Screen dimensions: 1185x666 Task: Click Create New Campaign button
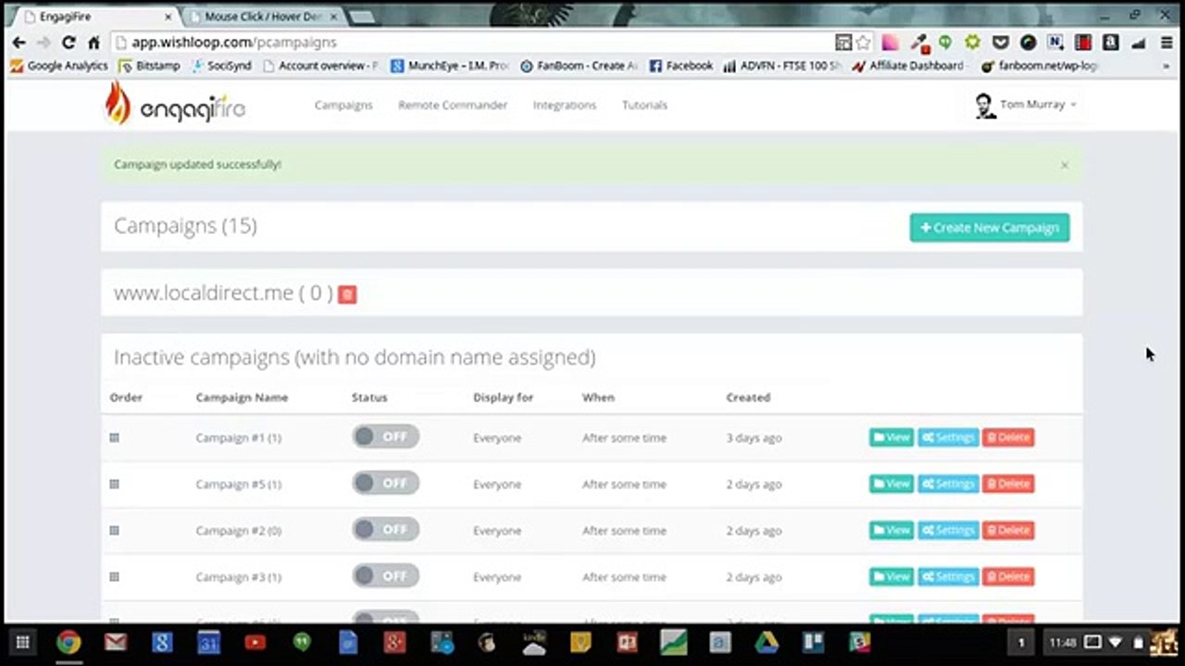(990, 228)
